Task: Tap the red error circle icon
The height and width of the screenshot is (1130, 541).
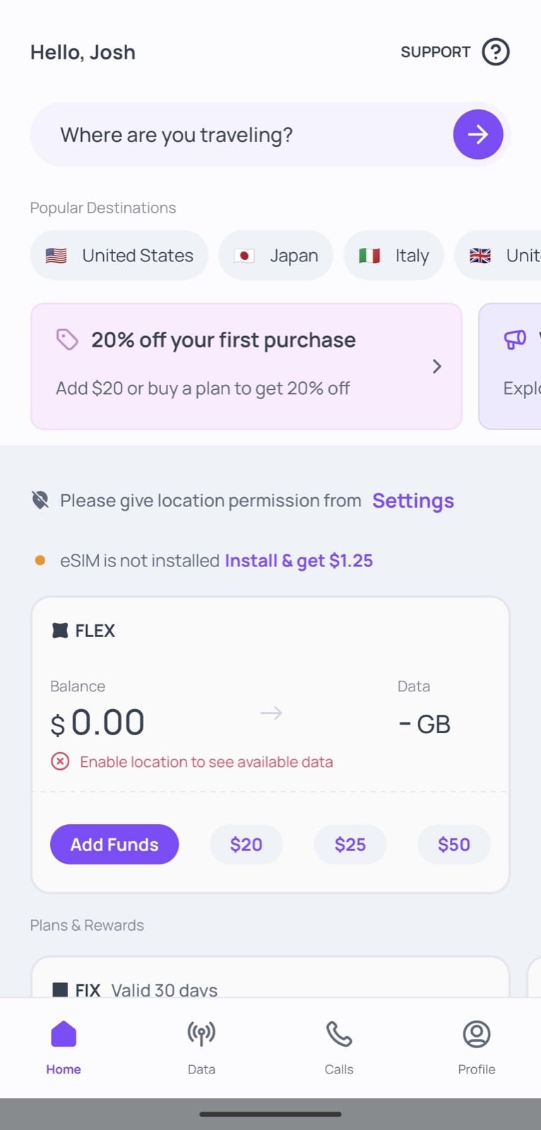Action: pos(60,761)
